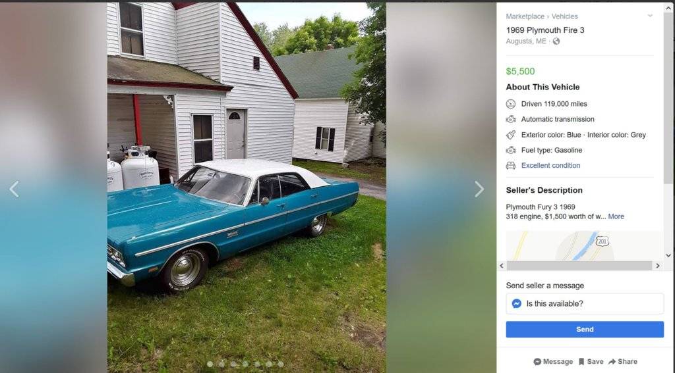Click the 'Is this available?' message field
Image resolution: width=675 pixels, height=373 pixels.
coord(585,304)
